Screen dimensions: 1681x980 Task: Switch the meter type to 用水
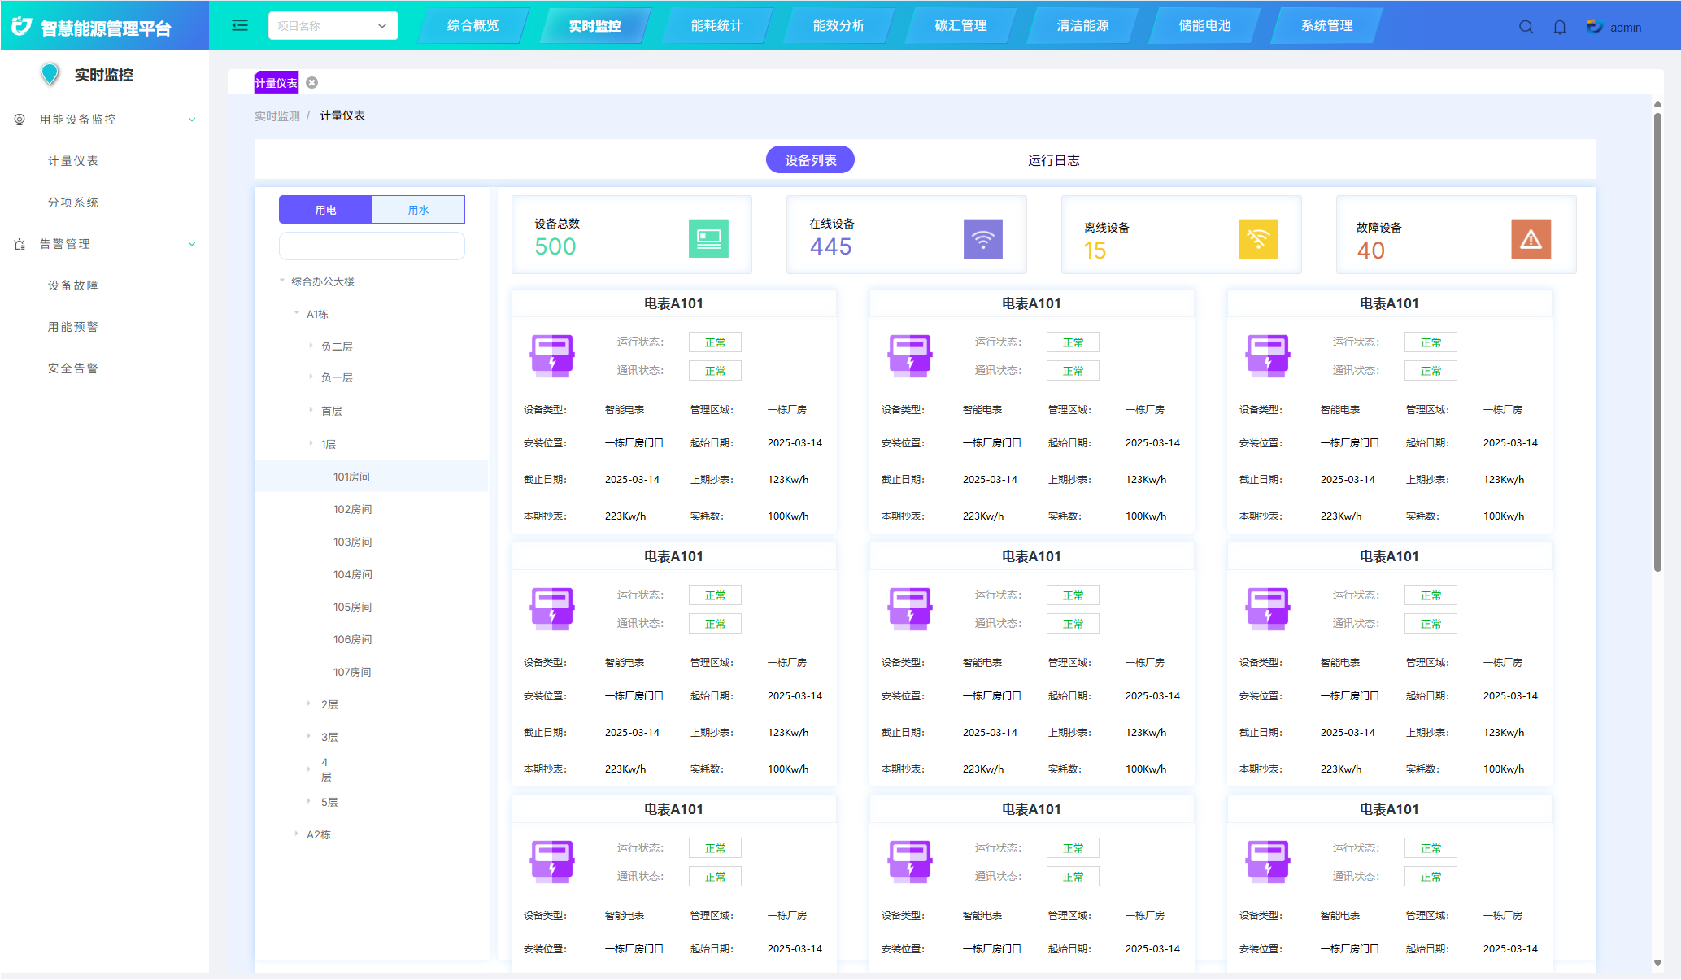pos(418,210)
